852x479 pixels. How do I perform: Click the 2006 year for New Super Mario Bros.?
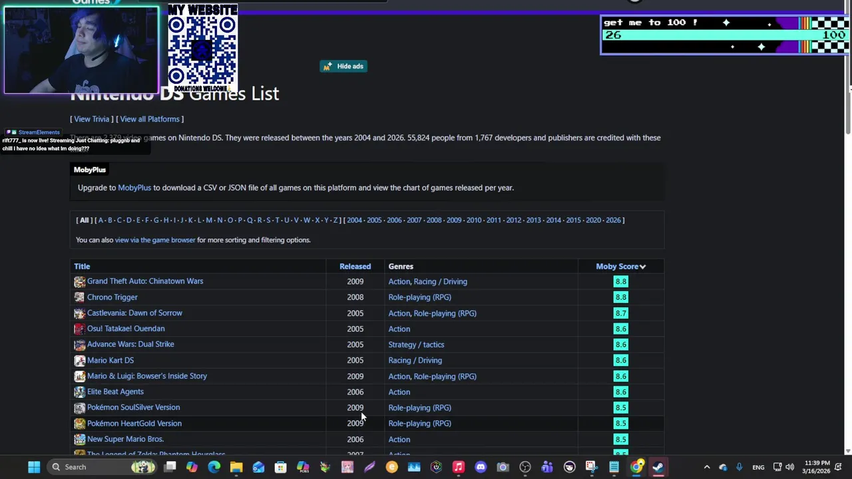point(355,440)
